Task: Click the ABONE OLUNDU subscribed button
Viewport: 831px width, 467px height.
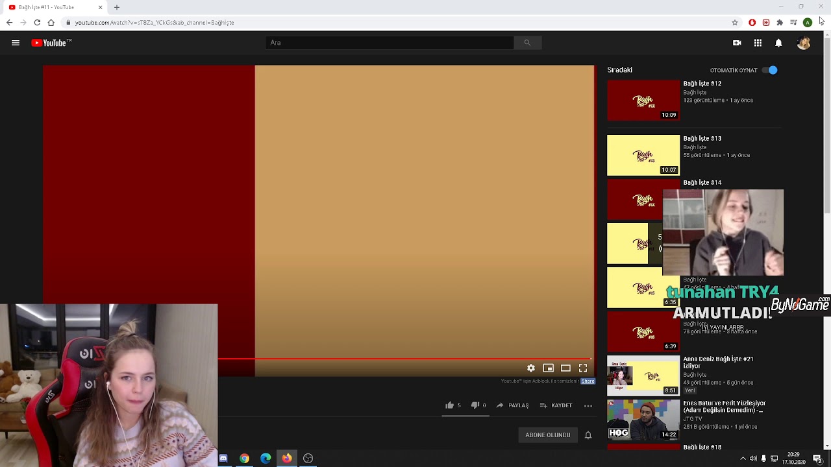Action: (x=547, y=435)
